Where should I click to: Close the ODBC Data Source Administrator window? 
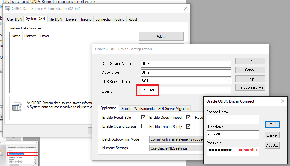point(186,8)
